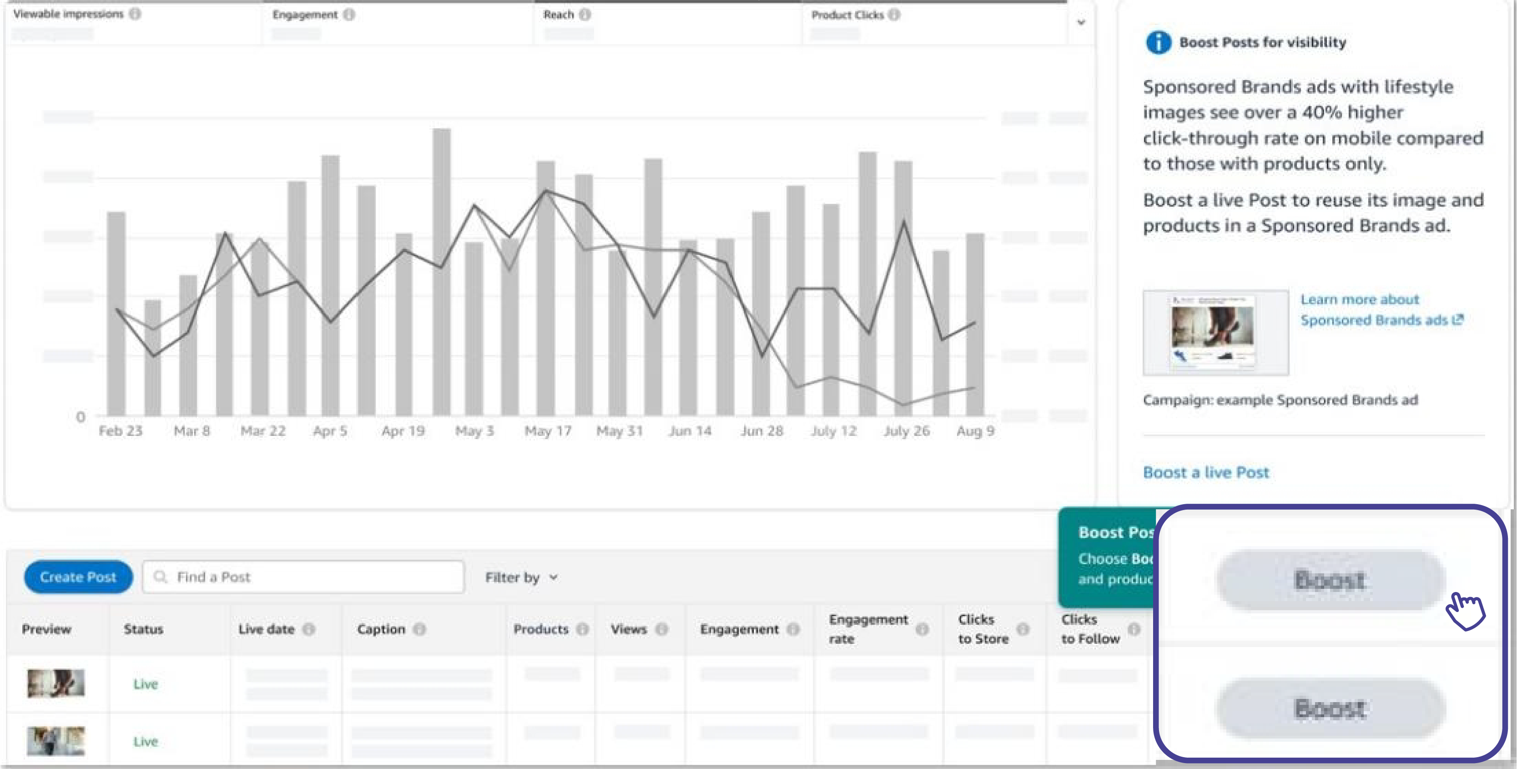Open Learn more about Sponsored Brands ads
The image size is (1517, 769).
pyautogui.click(x=1381, y=309)
